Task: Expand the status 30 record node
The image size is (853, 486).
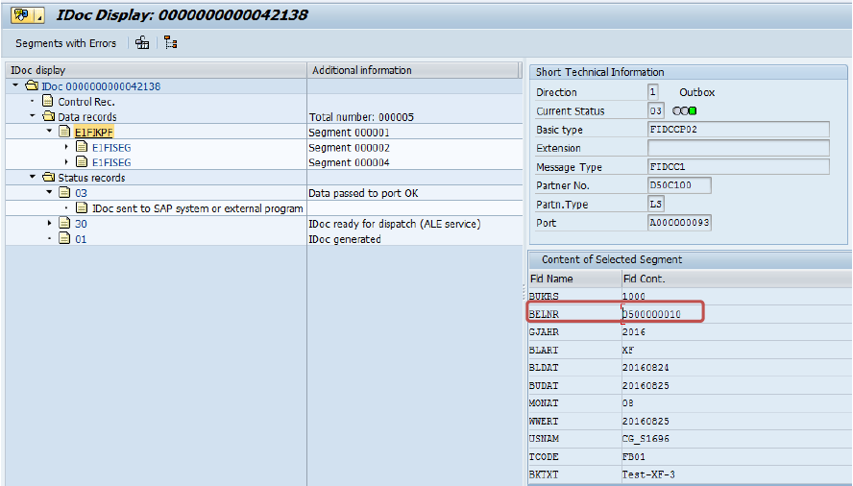Action: (50, 224)
